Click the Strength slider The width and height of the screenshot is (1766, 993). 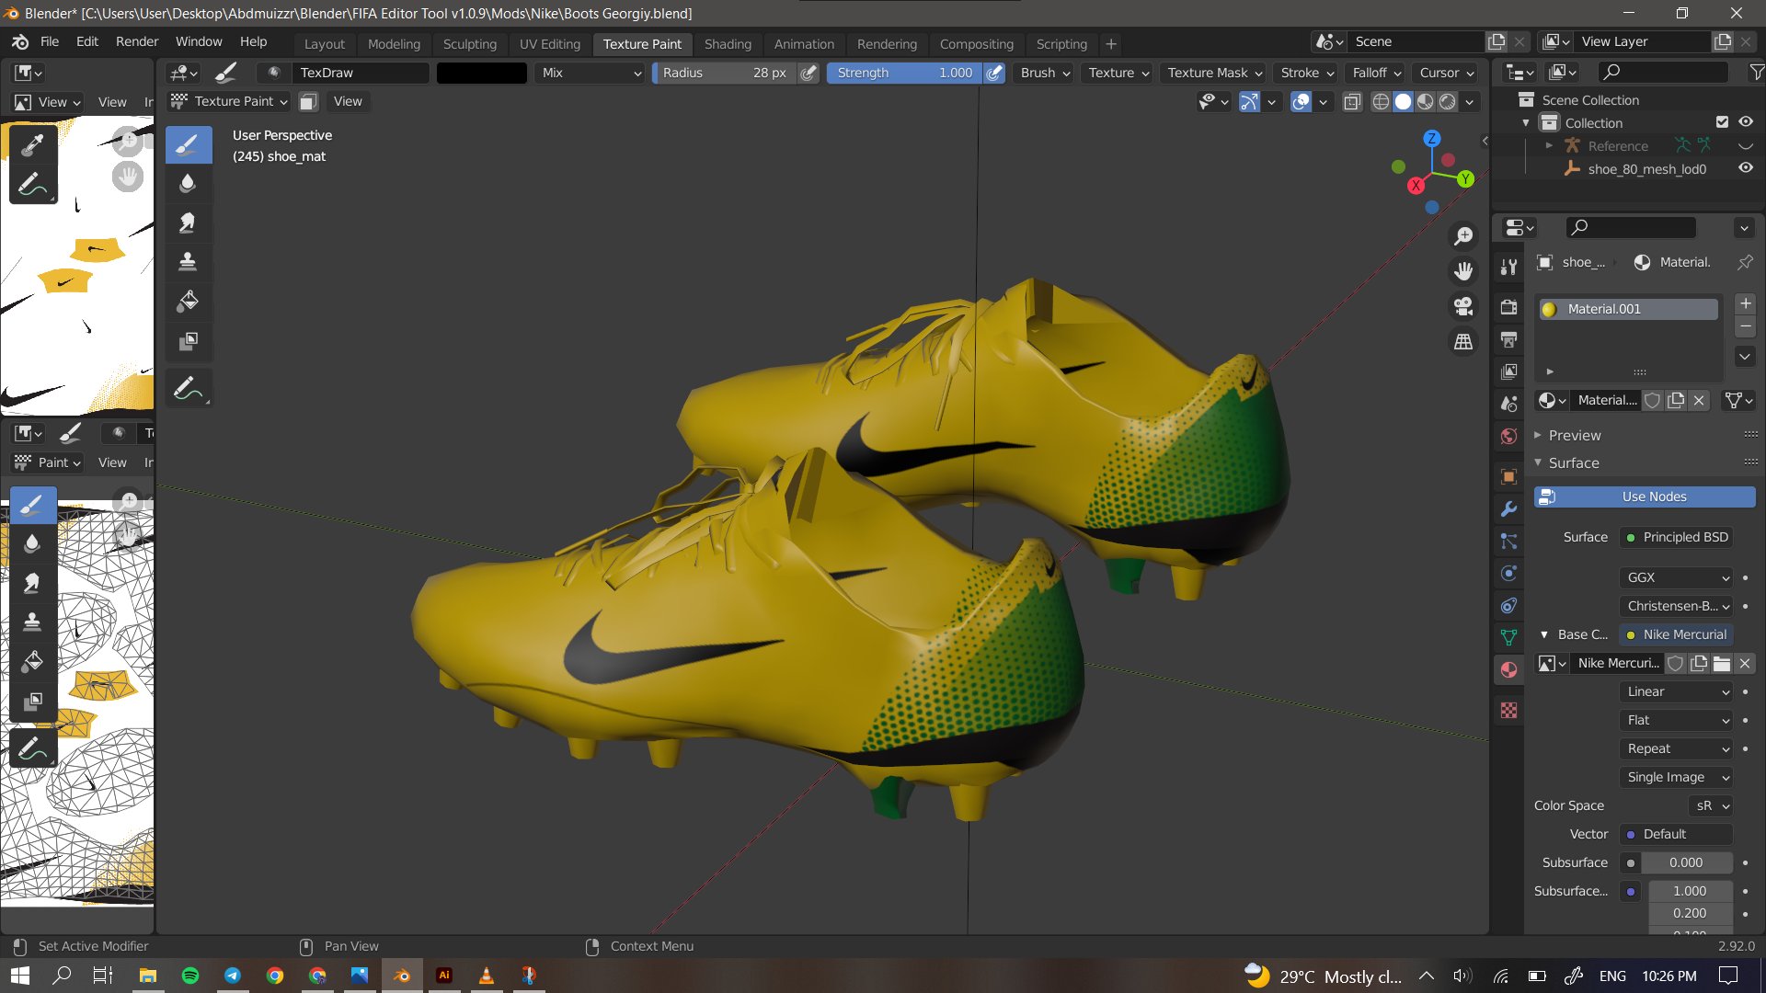coord(904,73)
